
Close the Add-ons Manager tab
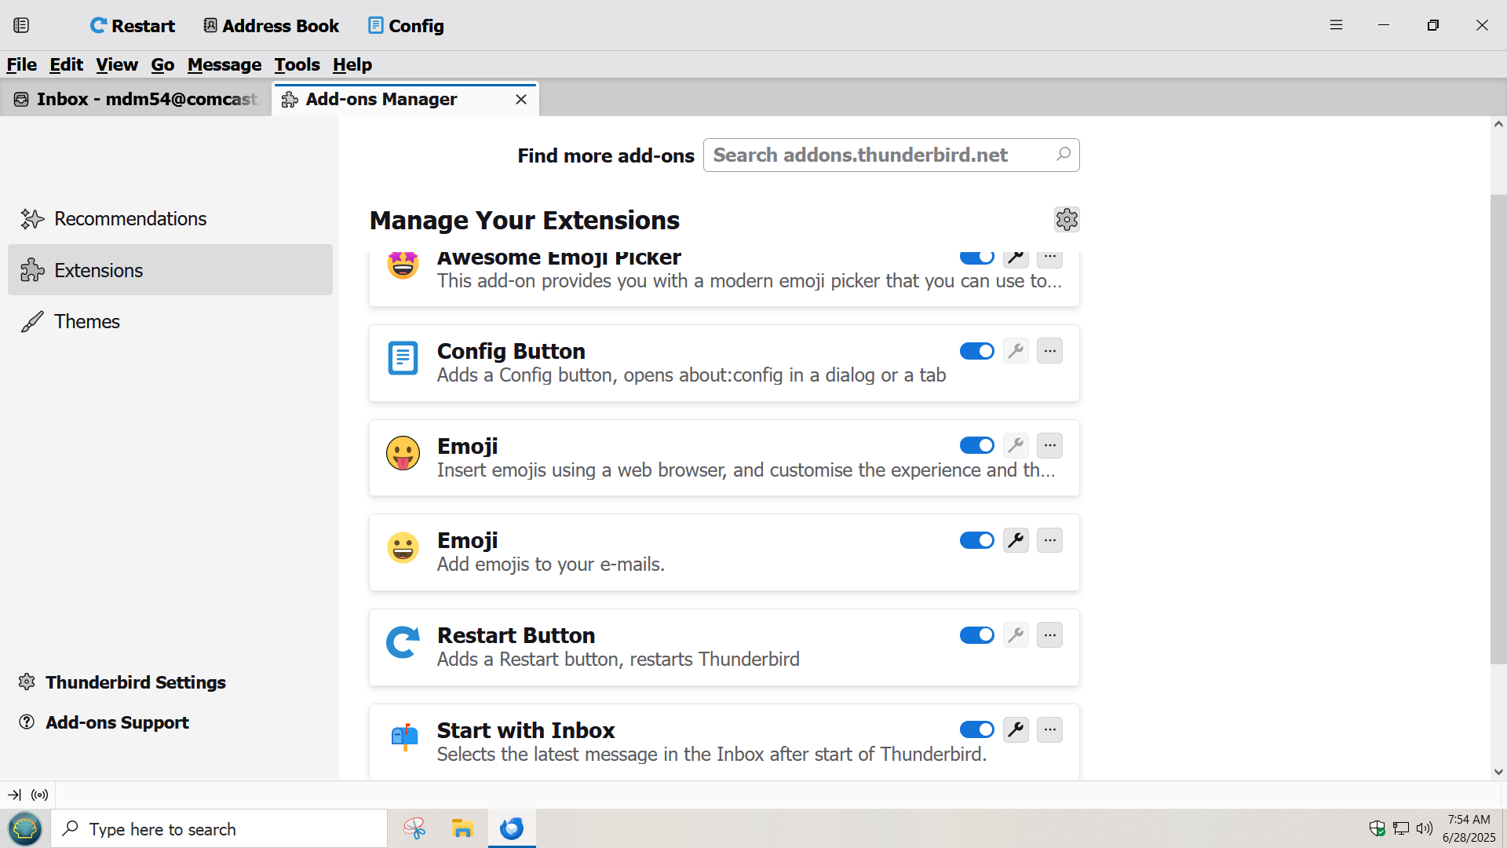pyautogui.click(x=521, y=99)
